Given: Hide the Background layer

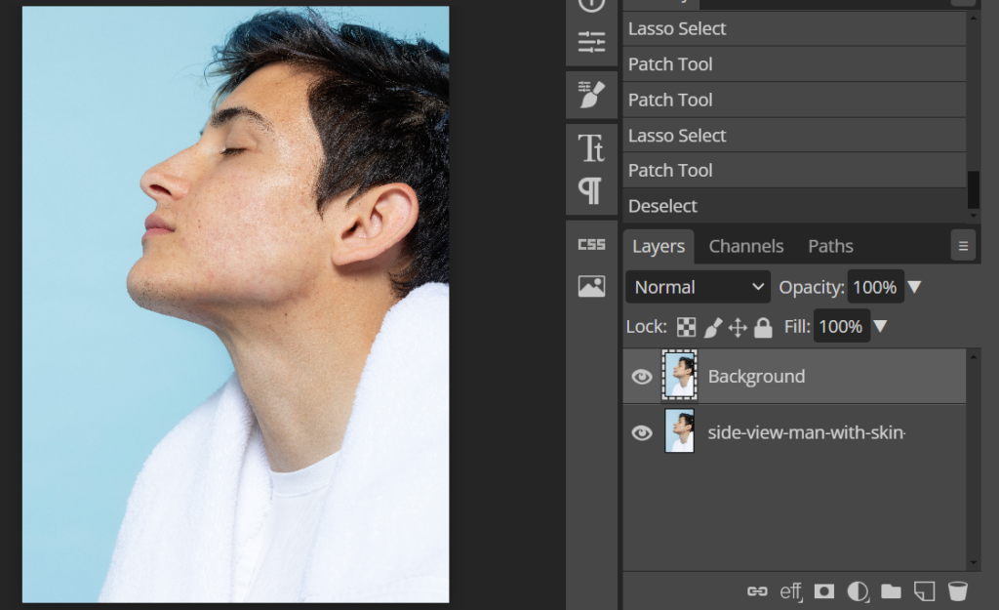Looking at the screenshot, I should coord(642,377).
